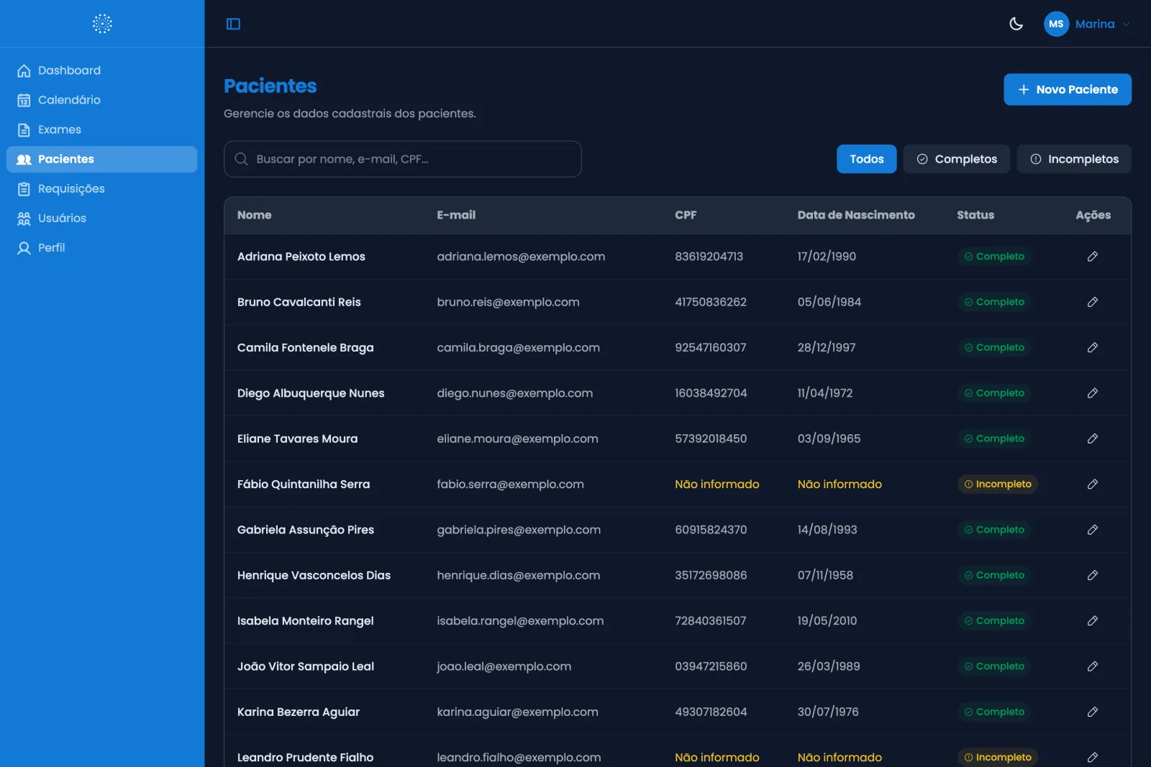Screen dimensions: 1151x767
Task: Open Requisições in sidebar
Action: (x=102, y=188)
